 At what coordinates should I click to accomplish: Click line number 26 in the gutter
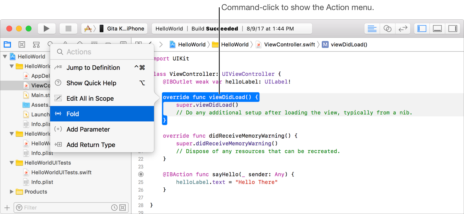[x=141, y=190]
